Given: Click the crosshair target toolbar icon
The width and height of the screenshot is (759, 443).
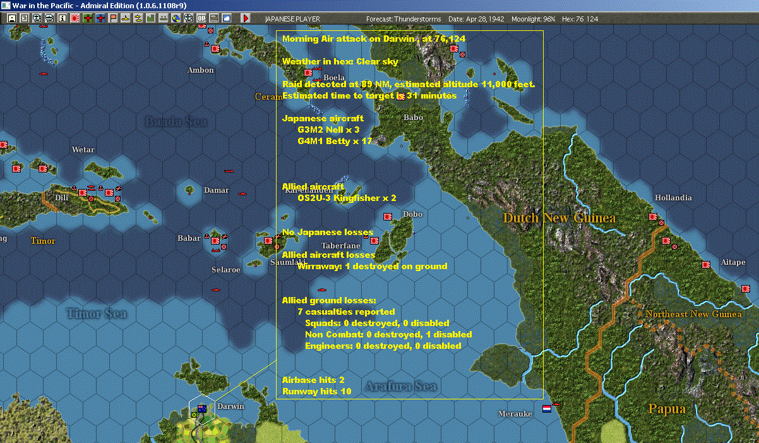Looking at the screenshot, I should 188,18.
